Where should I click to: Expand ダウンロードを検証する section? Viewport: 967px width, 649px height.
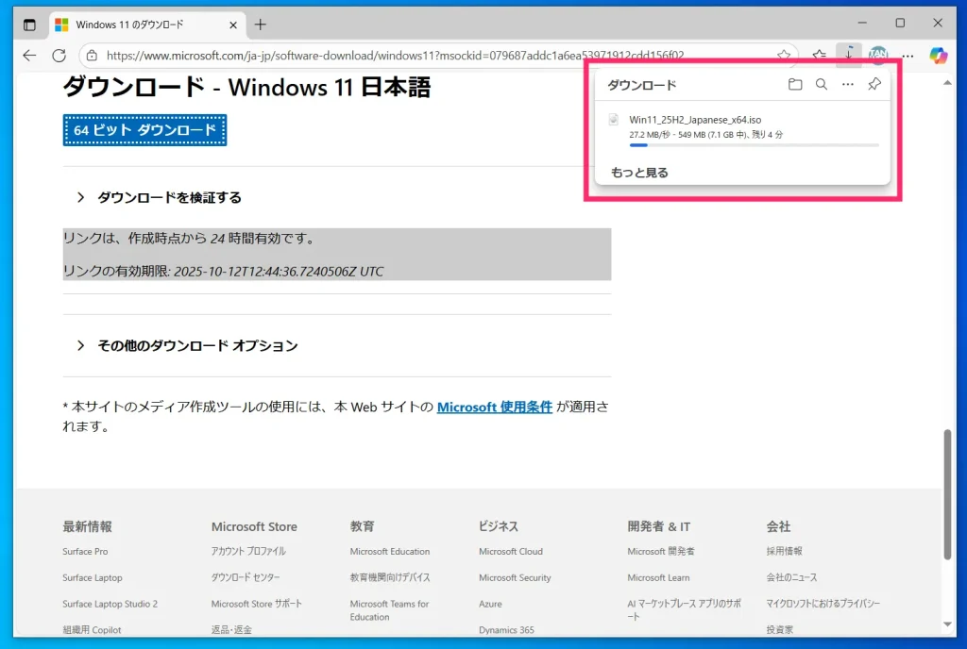tap(169, 197)
